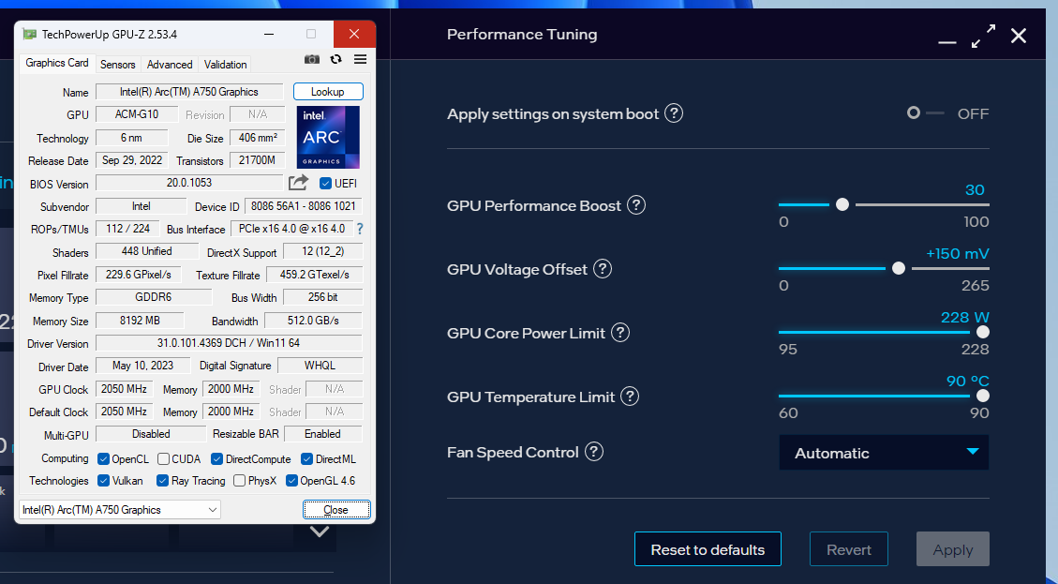The width and height of the screenshot is (1058, 584).
Task: Click help icon beside GPU Temperature Limit
Action: (x=630, y=397)
